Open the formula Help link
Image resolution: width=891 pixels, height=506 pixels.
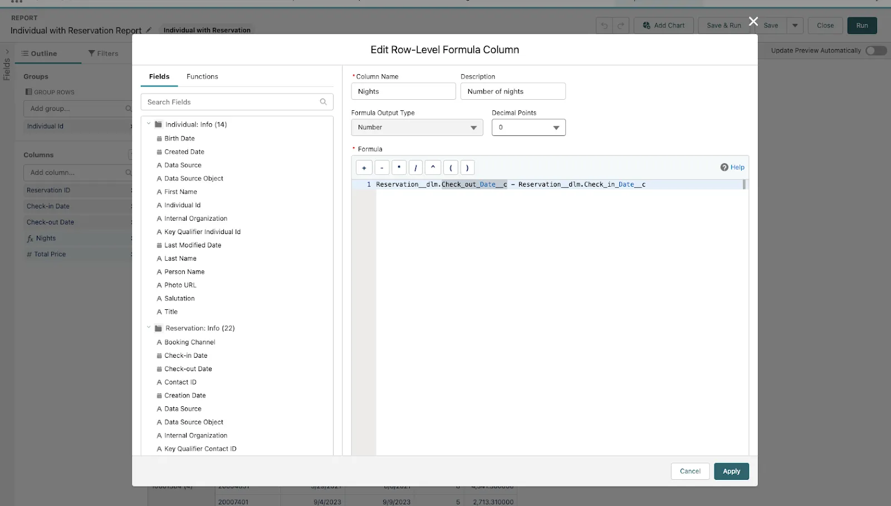[x=732, y=167]
